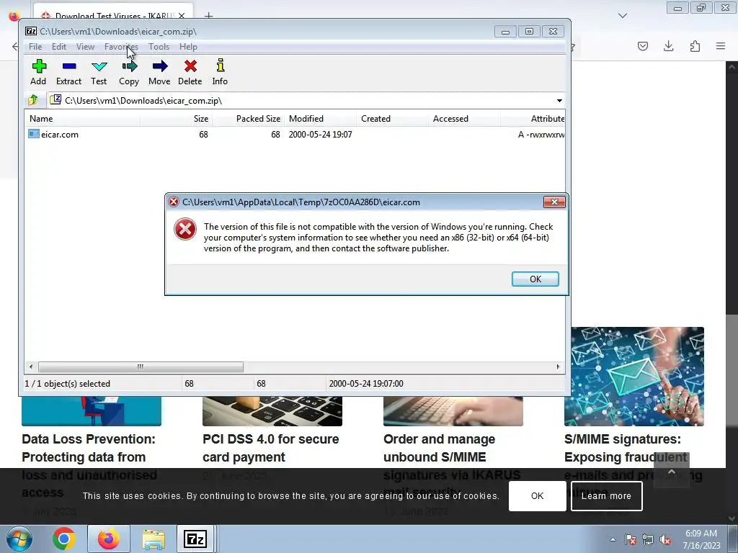
Task: Open the Firefox extensions icon
Action: (x=695, y=46)
